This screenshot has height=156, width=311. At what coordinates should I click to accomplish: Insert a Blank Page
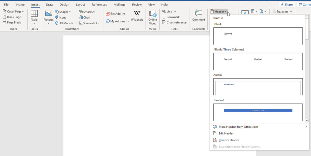tap(12, 17)
